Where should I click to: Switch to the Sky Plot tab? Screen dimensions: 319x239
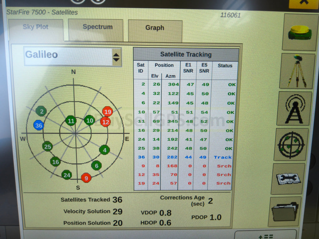tap(36, 30)
